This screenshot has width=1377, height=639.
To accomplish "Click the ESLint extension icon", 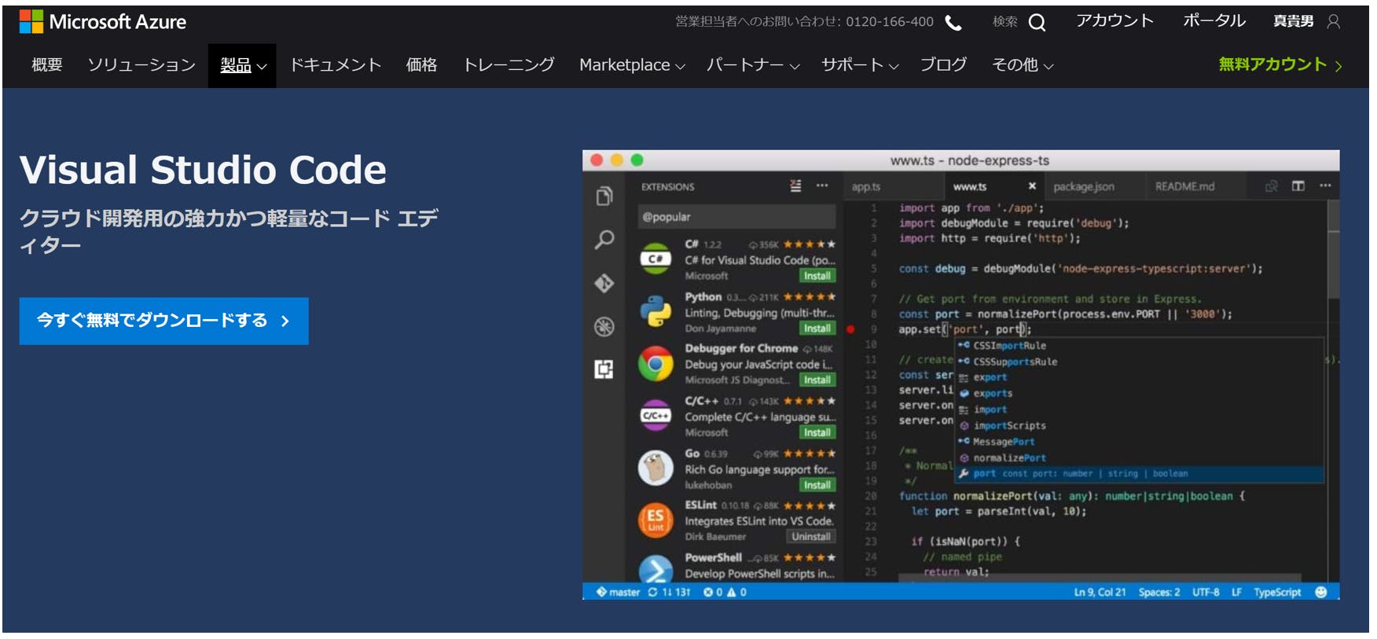I will pos(655,520).
